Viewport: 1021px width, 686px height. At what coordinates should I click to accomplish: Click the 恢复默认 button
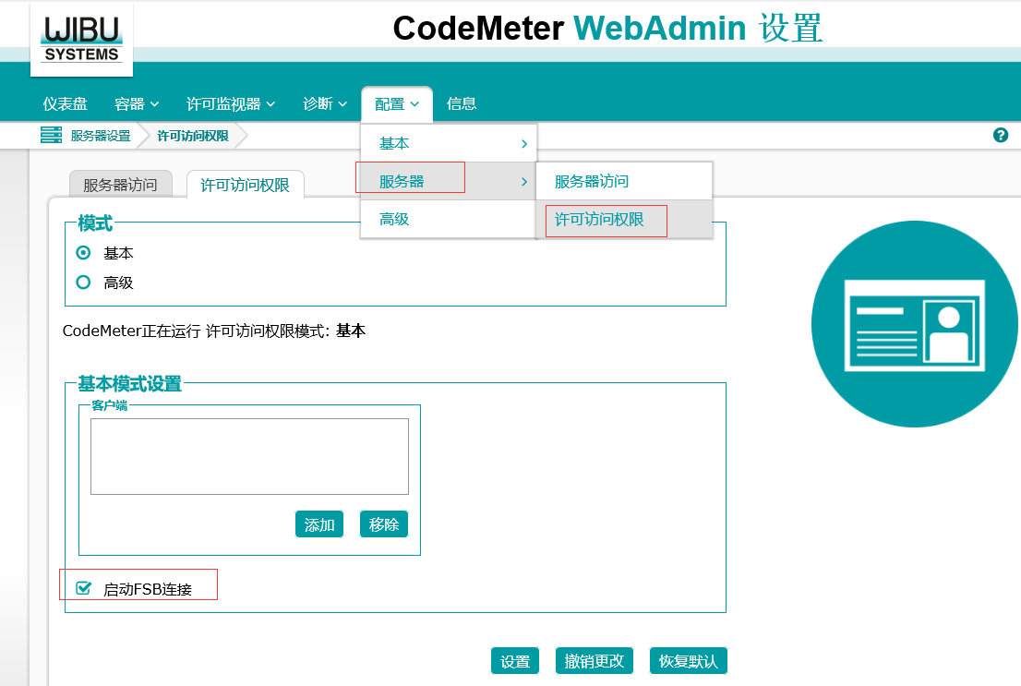click(689, 661)
